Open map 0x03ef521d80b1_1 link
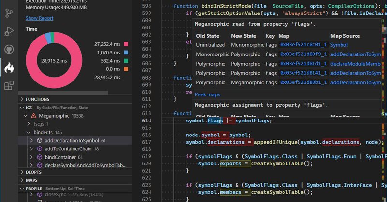Image resolution: width=387 pixels, height=202 pixels. pyautogui.click(x=303, y=82)
